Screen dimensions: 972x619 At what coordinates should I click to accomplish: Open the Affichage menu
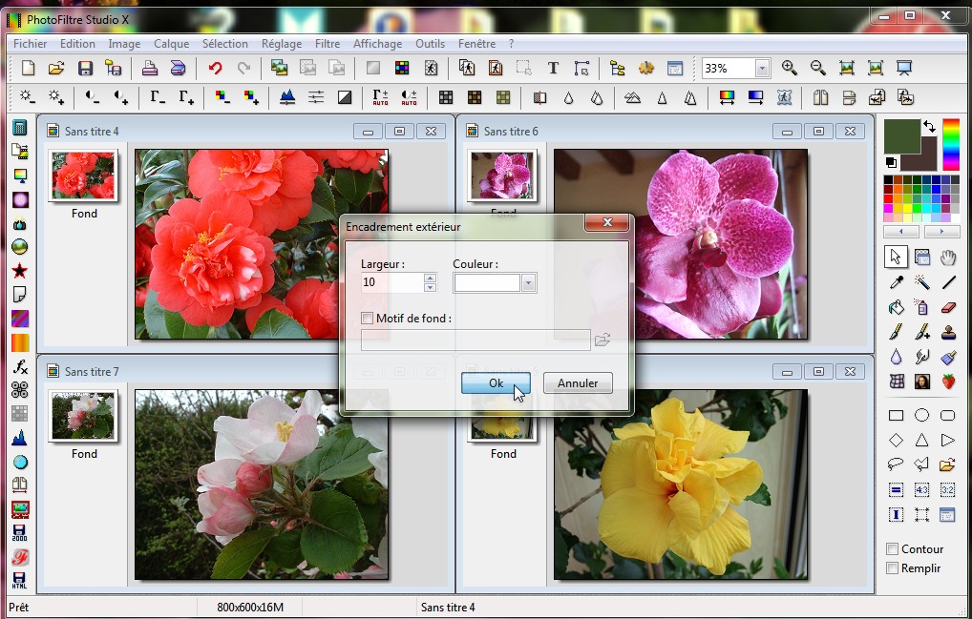point(377,44)
